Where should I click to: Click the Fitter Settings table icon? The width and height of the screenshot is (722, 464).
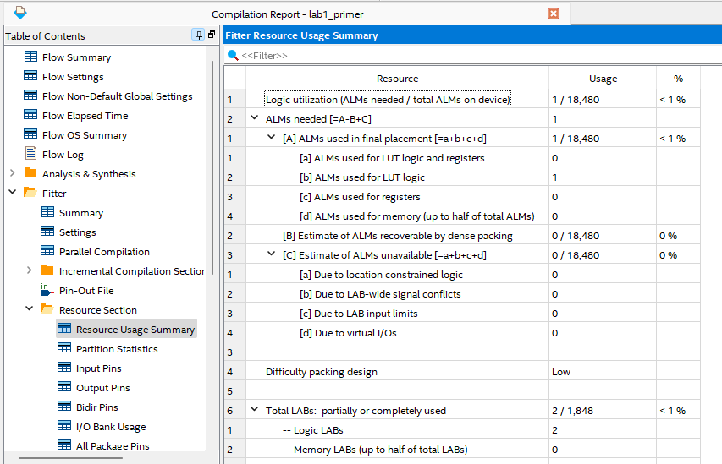point(47,232)
